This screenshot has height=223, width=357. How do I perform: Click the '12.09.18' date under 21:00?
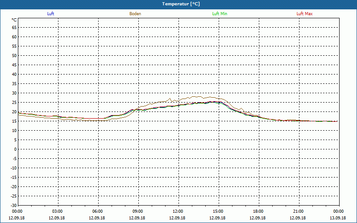tap(298, 218)
